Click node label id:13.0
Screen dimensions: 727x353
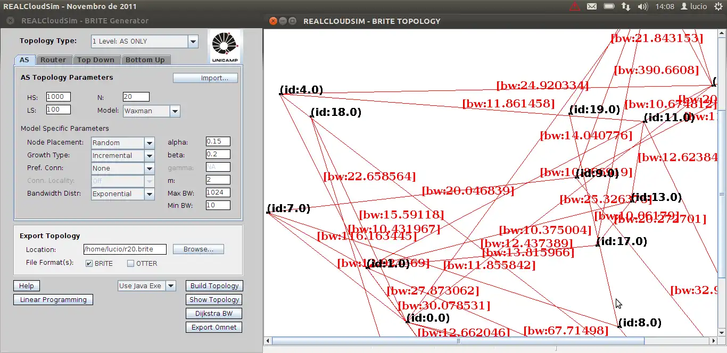tap(656, 198)
